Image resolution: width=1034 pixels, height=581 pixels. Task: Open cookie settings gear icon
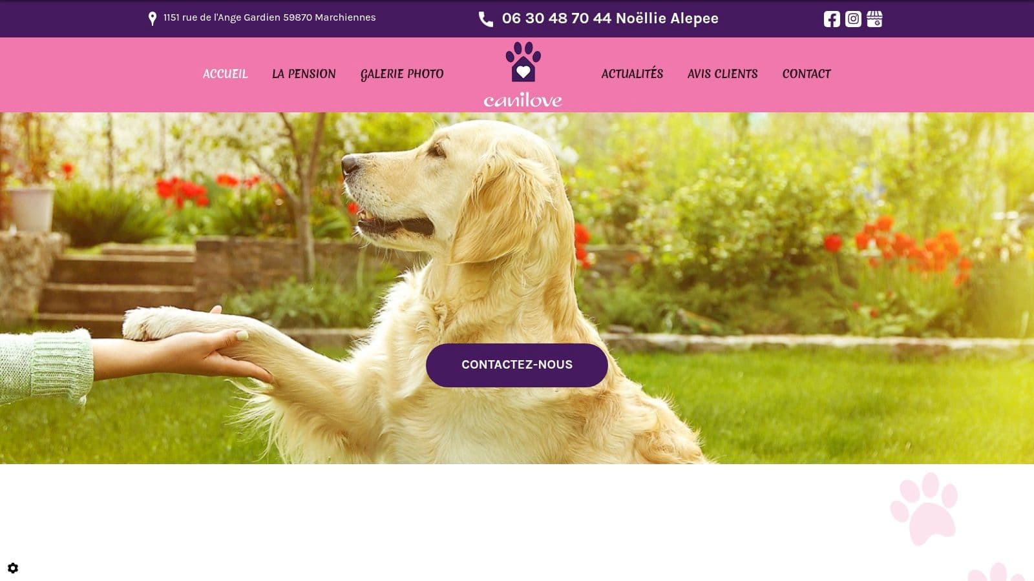pos(13,568)
